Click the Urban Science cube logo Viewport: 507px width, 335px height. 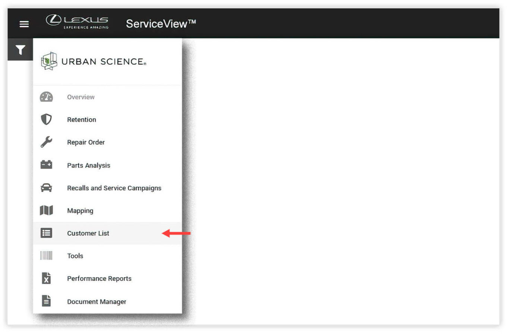tap(49, 61)
